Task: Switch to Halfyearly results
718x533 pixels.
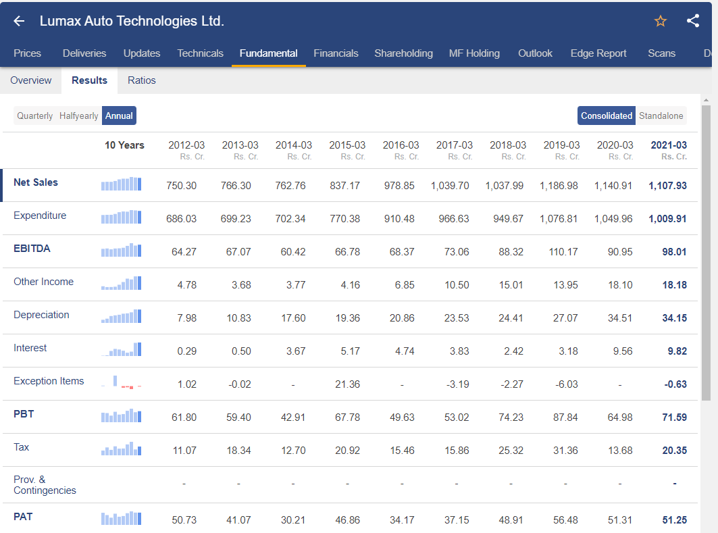Action: tap(79, 116)
